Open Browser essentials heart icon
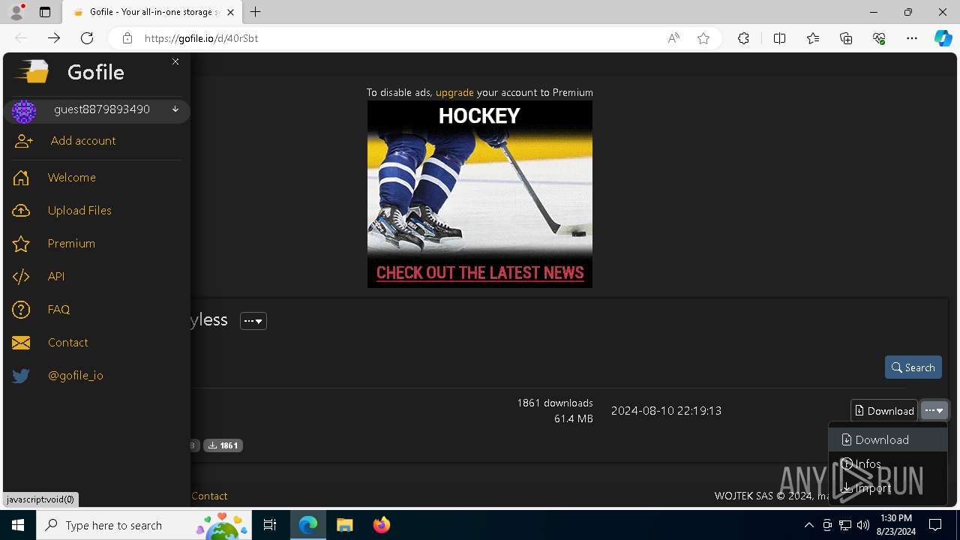Viewport: 960px width, 540px height. coord(879,38)
